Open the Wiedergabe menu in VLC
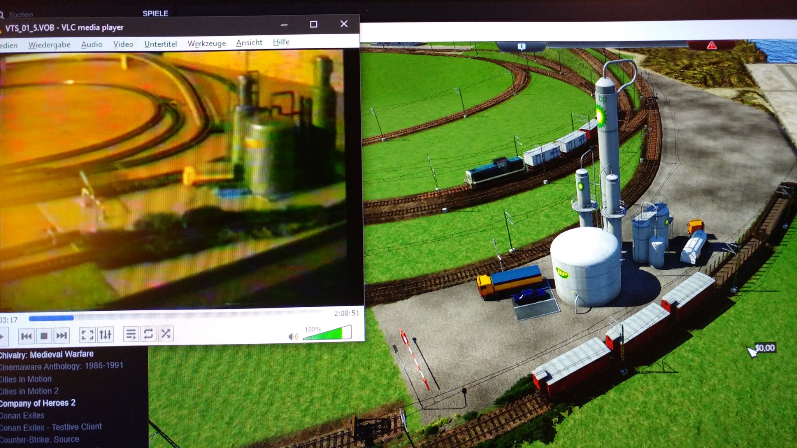 (x=49, y=45)
